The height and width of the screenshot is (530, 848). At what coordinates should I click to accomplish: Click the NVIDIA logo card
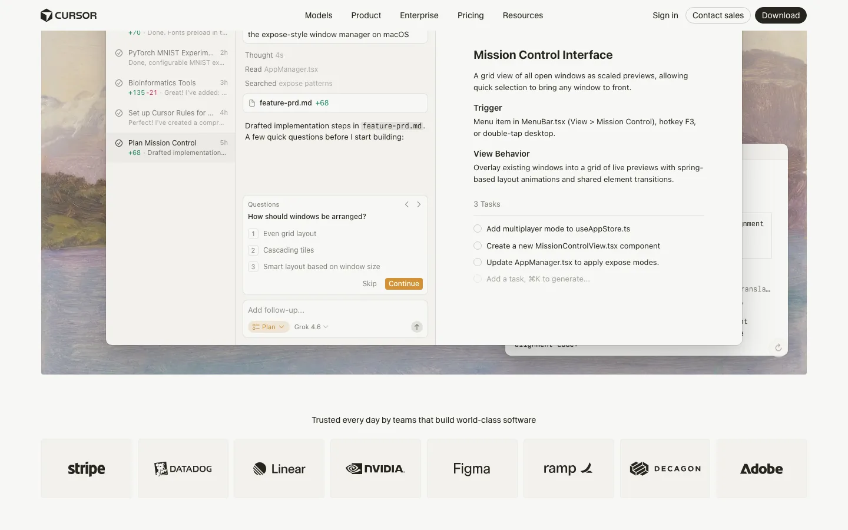[376, 469]
